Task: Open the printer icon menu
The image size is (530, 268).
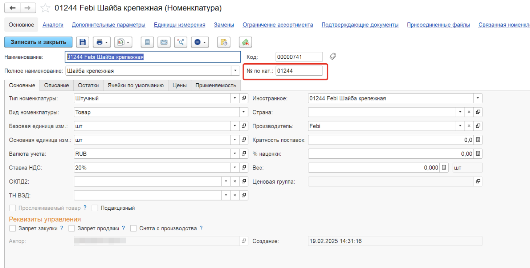Action: tap(101, 42)
